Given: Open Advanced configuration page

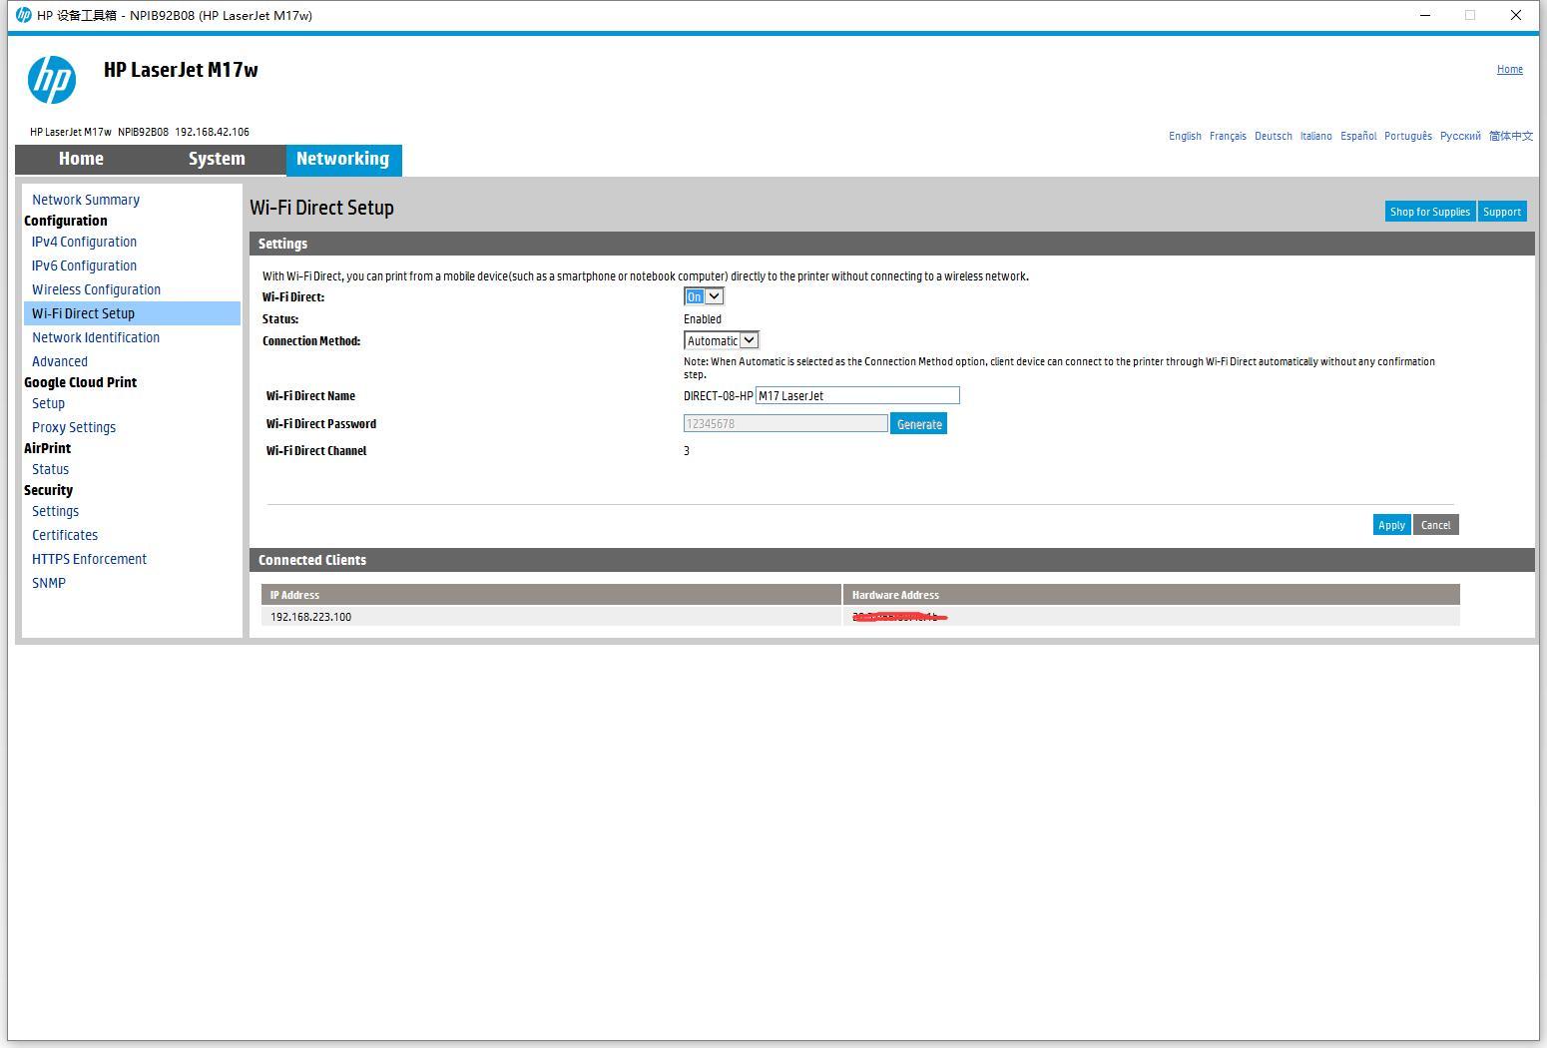Looking at the screenshot, I should [60, 361].
